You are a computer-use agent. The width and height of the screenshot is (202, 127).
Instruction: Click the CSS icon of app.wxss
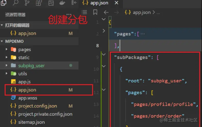pyautogui.click(x=13, y=98)
